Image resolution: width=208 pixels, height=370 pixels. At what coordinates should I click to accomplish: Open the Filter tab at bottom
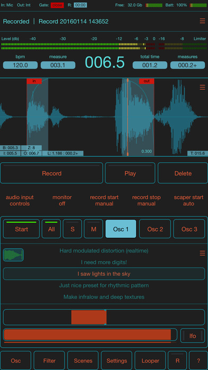[x=49, y=360]
